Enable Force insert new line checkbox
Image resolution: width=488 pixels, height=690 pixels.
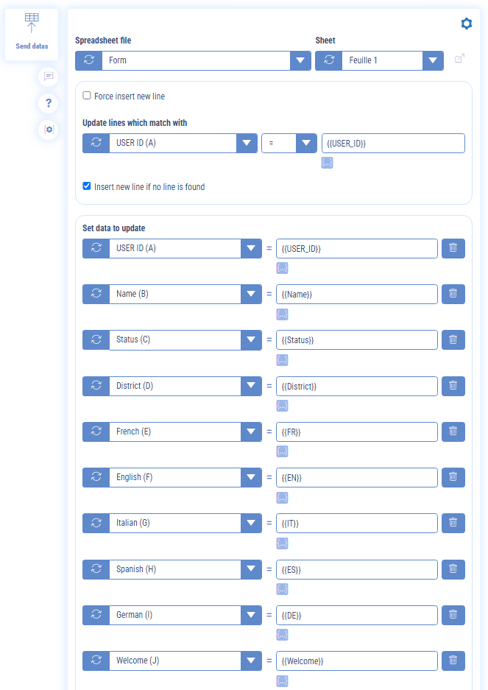pos(87,96)
